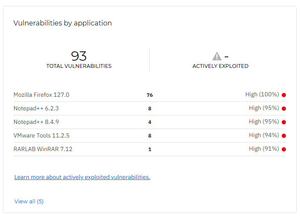Click the High (91%) severity label

[264, 149]
